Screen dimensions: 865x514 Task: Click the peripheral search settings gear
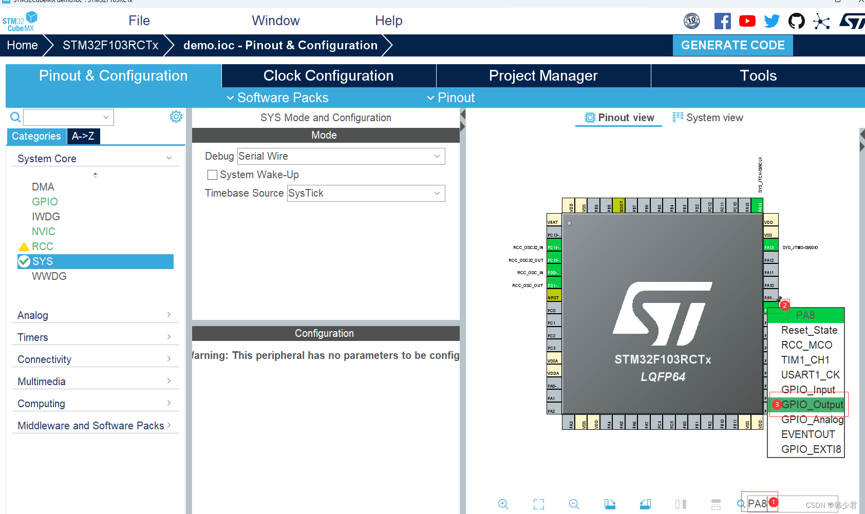176,117
